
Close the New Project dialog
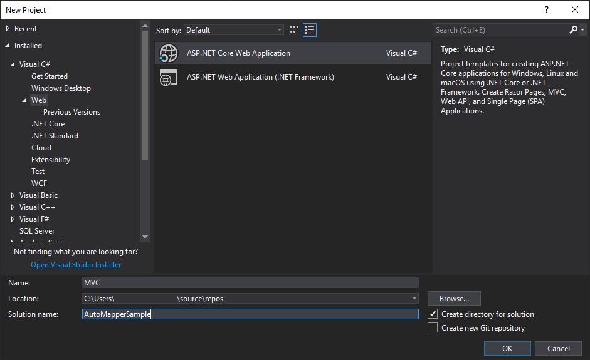(575, 10)
